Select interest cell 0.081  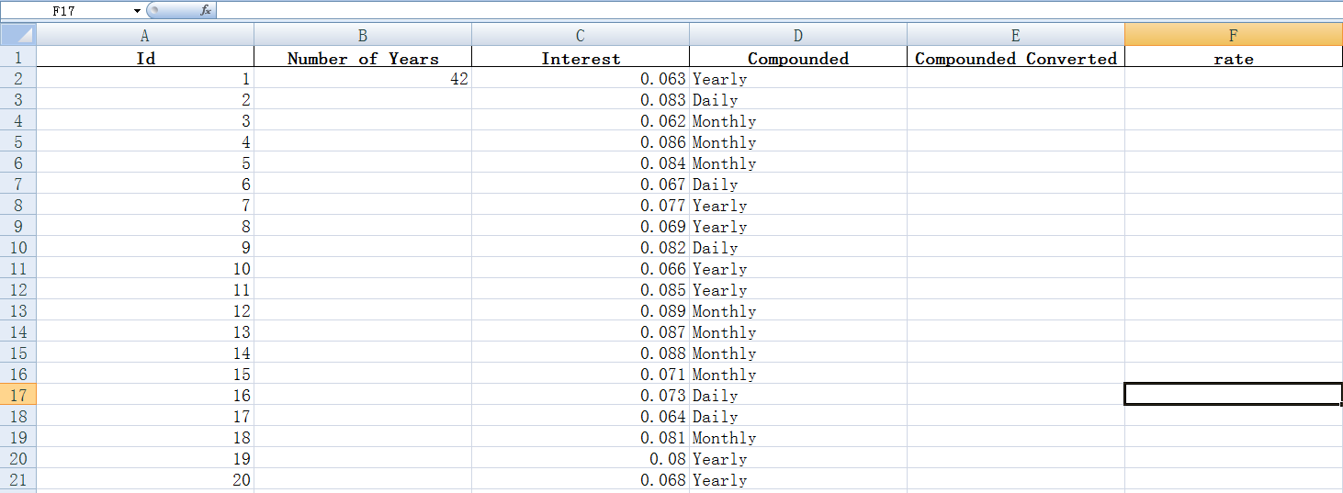pyautogui.click(x=581, y=437)
